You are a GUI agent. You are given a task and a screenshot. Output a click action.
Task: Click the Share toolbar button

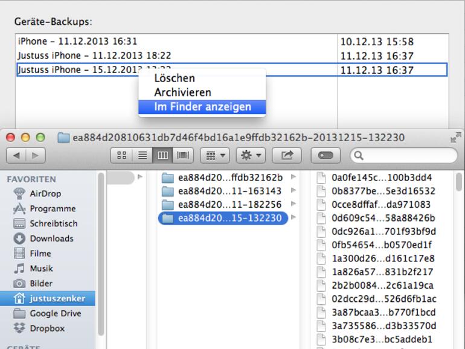pyautogui.click(x=287, y=155)
